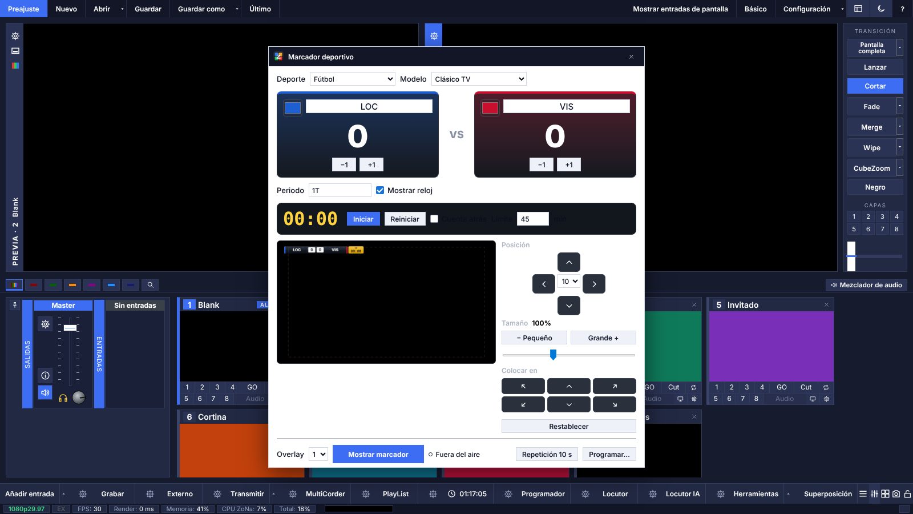Toggle dark mode moon icon
Viewport: 913px width, 514px height.
[x=881, y=9]
